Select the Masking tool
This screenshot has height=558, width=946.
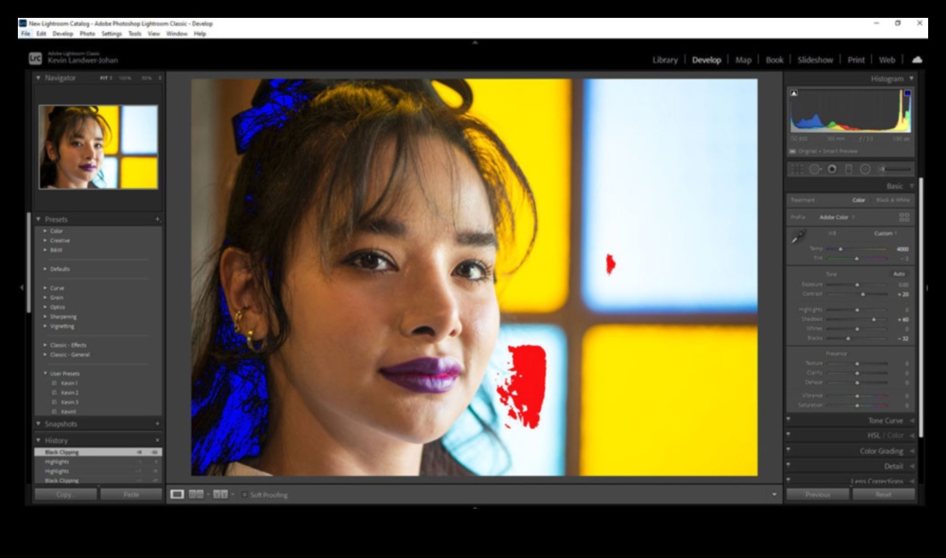point(863,168)
